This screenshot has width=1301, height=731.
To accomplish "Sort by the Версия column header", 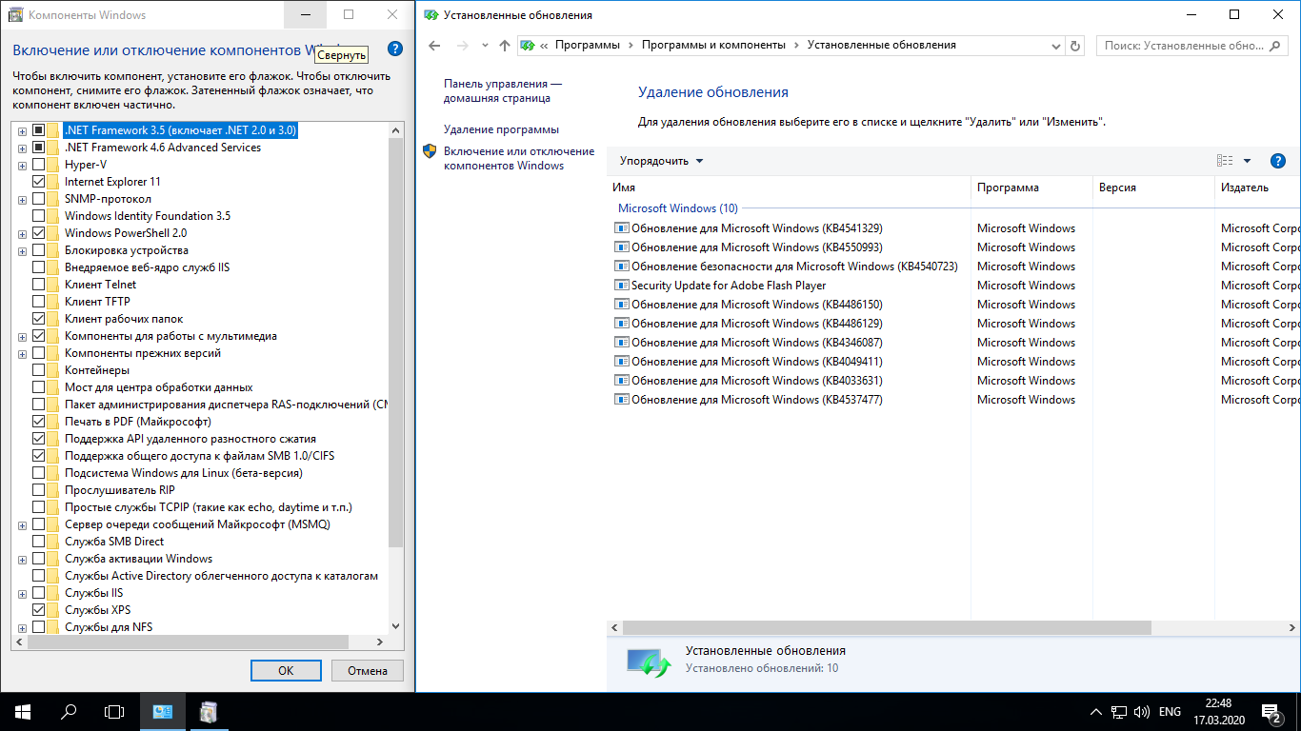I will (1153, 188).
